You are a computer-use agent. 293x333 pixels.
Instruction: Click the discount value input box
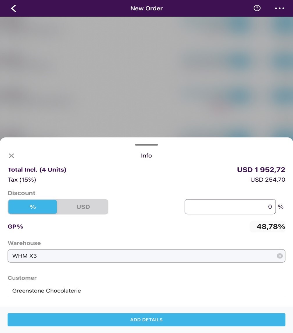pos(230,207)
